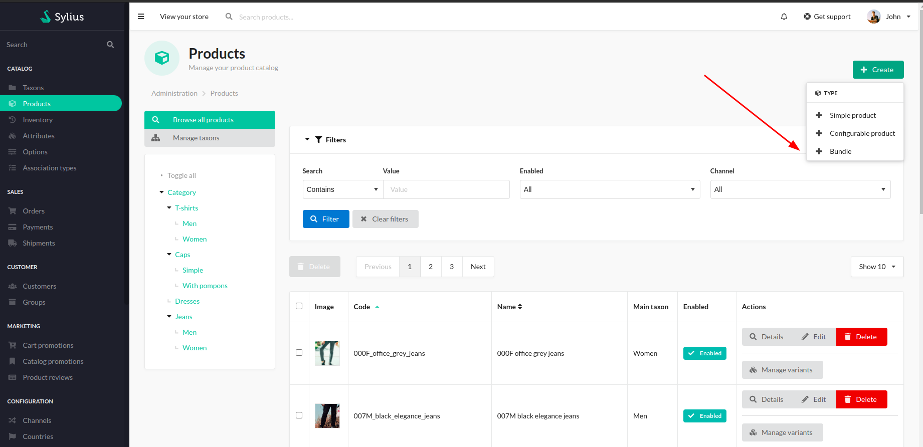The width and height of the screenshot is (923, 447).
Task: Tick the select-all products checkbox
Action: [299, 306]
